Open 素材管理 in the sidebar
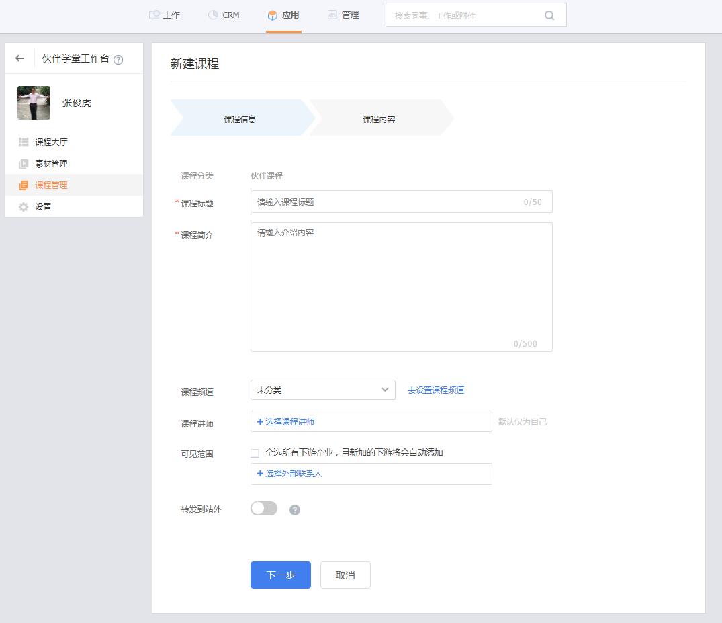Image resolution: width=722 pixels, height=623 pixels. [51, 164]
